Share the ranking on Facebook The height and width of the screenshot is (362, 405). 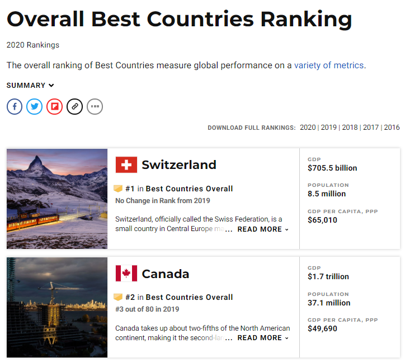pos(15,106)
